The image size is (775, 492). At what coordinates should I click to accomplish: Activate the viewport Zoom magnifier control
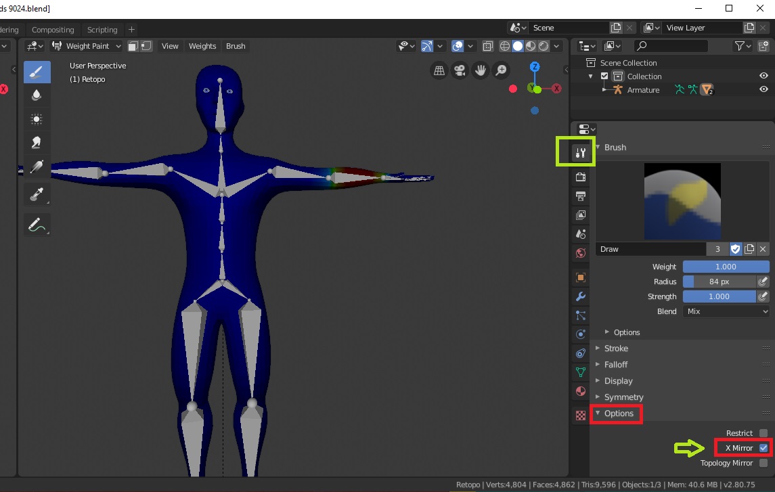501,70
